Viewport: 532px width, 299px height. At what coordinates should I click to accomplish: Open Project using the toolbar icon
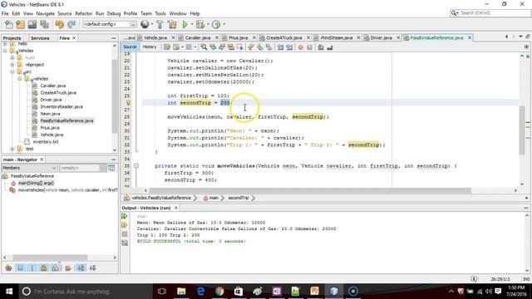(x=32, y=24)
